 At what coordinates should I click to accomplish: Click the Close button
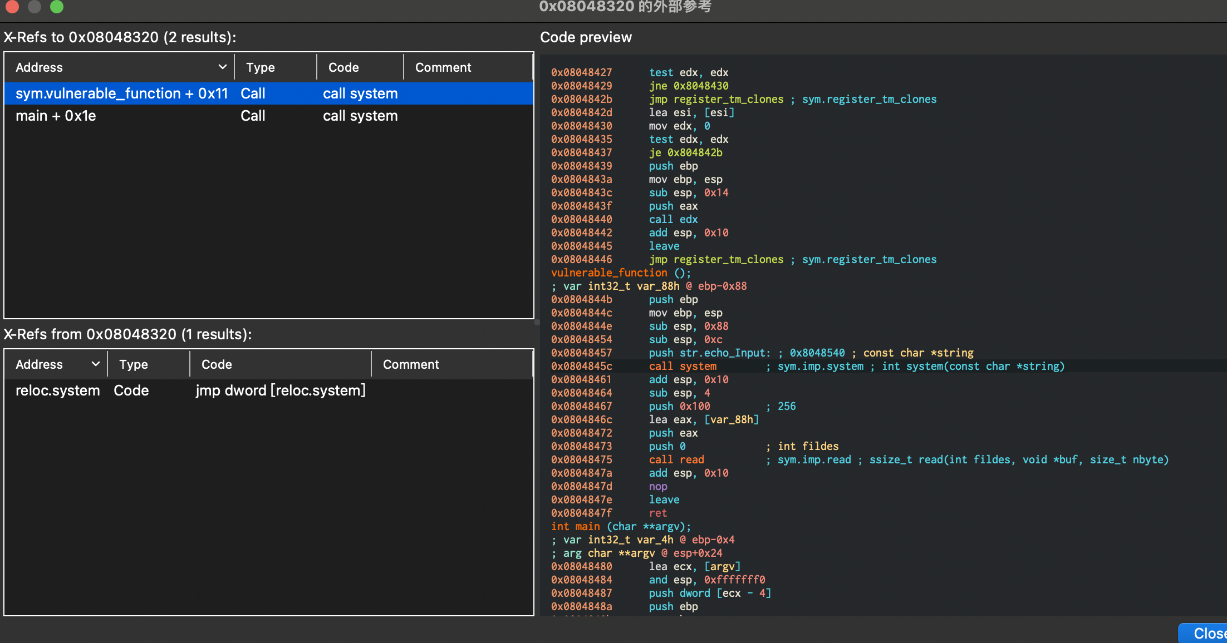click(x=1206, y=633)
